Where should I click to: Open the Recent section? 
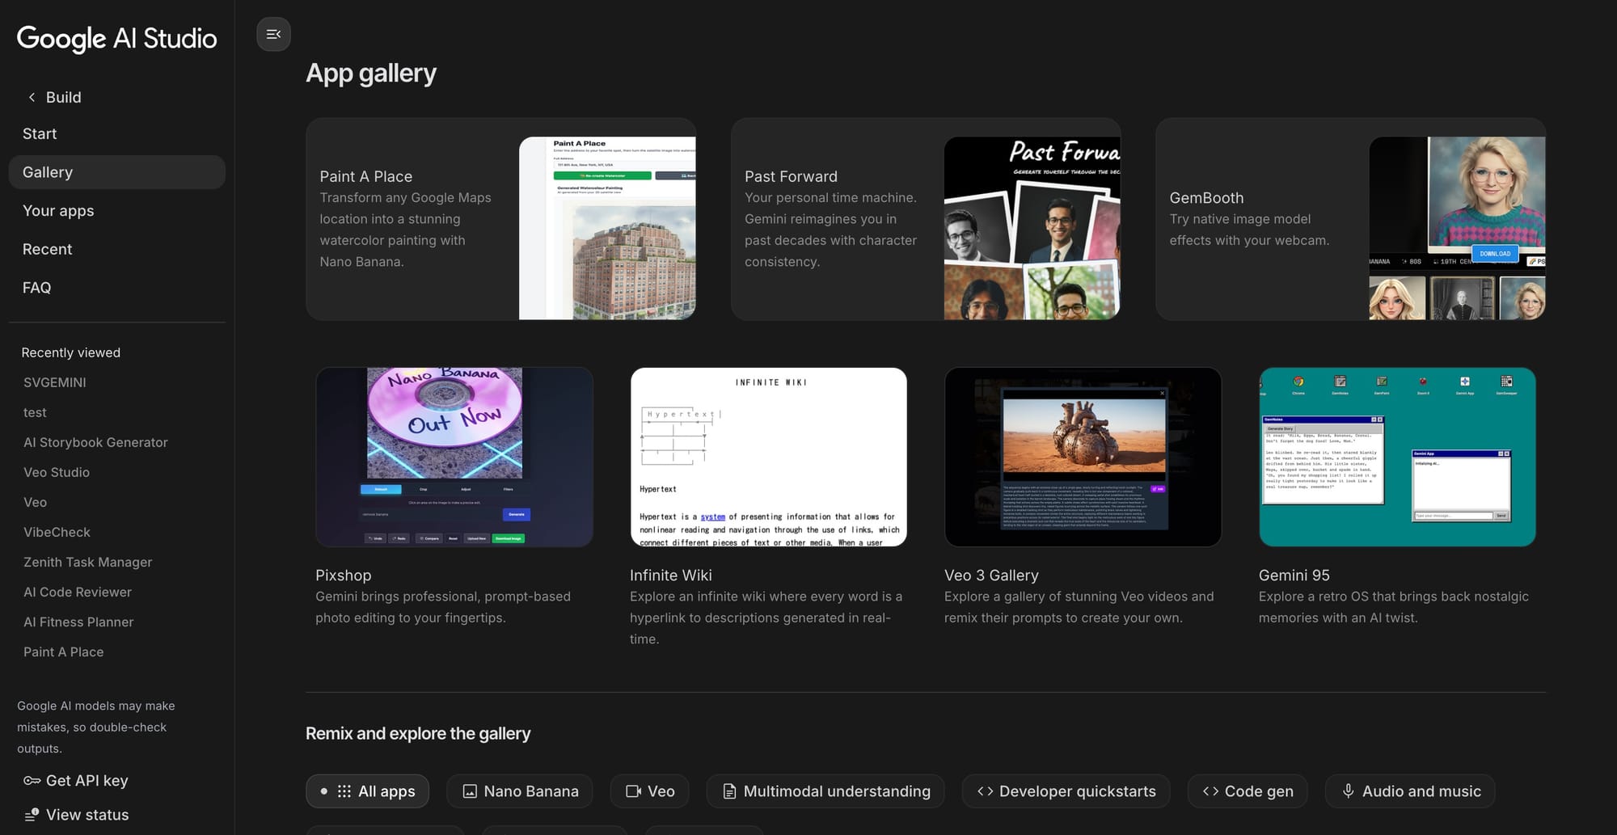[47, 249]
